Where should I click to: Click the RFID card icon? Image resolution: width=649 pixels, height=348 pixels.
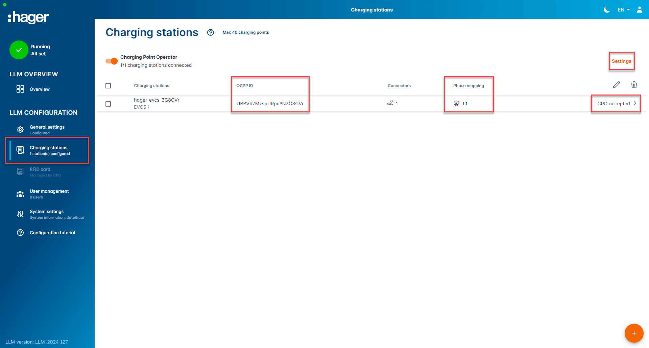pyautogui.click(x=20, y=172)
